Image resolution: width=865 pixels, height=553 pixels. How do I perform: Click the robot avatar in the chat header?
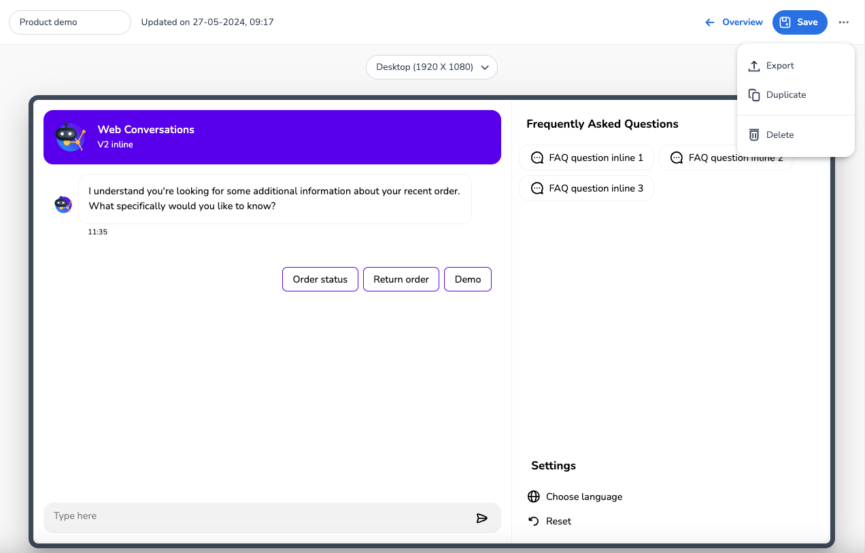point(69,137)
